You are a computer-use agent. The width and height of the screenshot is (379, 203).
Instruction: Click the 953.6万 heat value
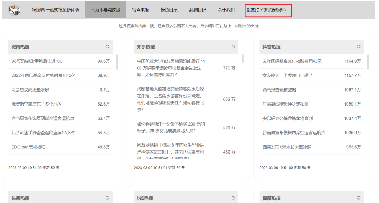coord(353,147)
